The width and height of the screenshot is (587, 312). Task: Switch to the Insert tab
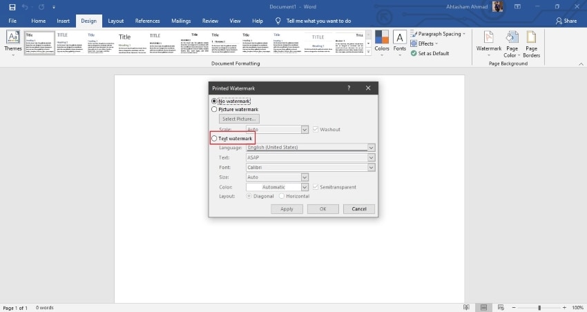click(x=64, y=21)
